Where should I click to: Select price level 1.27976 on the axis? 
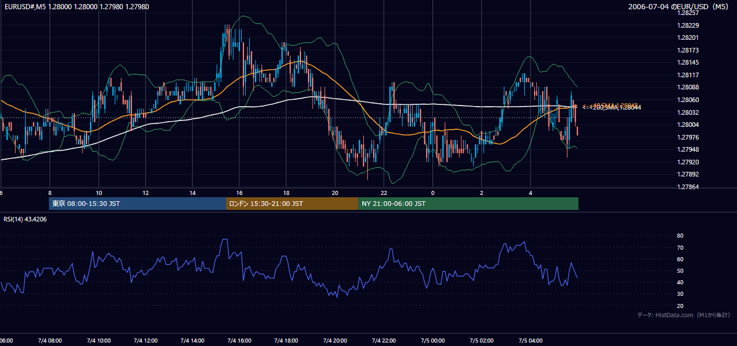[x=688, y=137]
